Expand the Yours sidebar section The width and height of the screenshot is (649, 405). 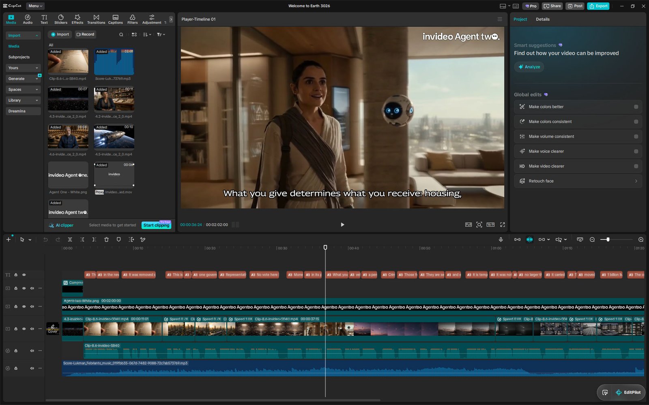coord(23,68)
